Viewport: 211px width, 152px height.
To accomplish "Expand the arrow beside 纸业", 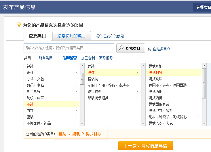I will coord(76,73).
